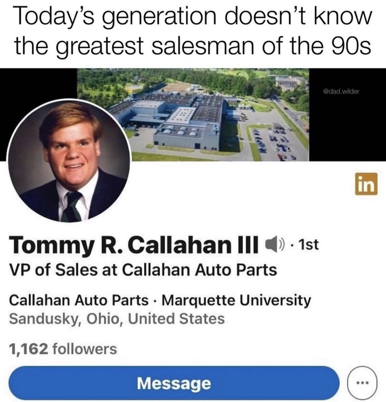Click the blue Message button
This screenshot has width=386, height=402.
pos(174,382)
